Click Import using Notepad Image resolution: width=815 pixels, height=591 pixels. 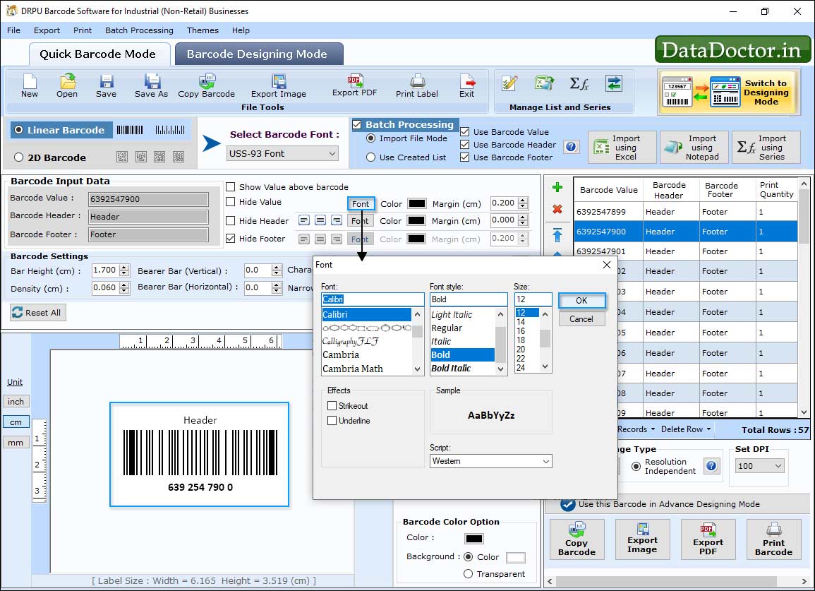pyautogui.click(x=694, y=148)
